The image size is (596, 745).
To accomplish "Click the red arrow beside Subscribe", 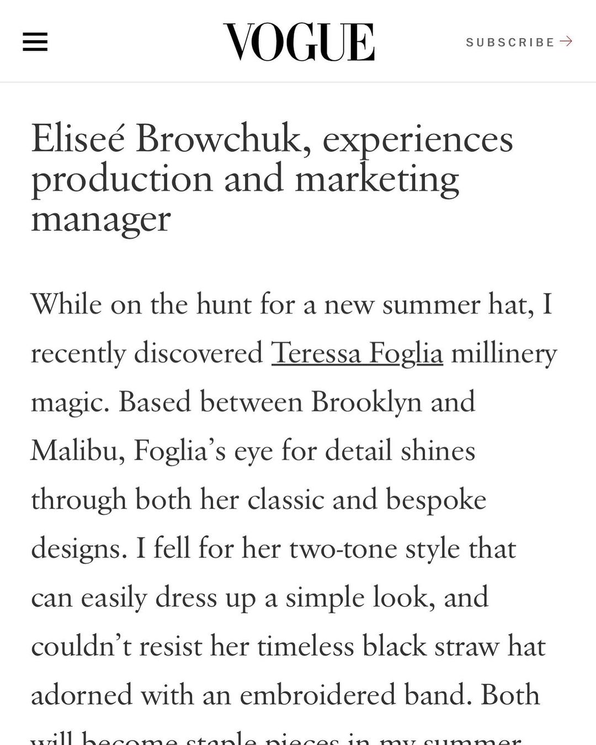I will (566, 41).
